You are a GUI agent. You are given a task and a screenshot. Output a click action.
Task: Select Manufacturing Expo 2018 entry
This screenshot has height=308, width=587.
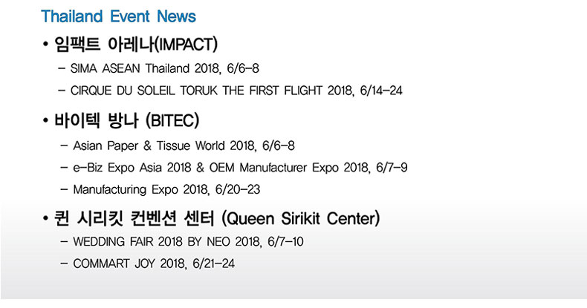click(166, 189)
